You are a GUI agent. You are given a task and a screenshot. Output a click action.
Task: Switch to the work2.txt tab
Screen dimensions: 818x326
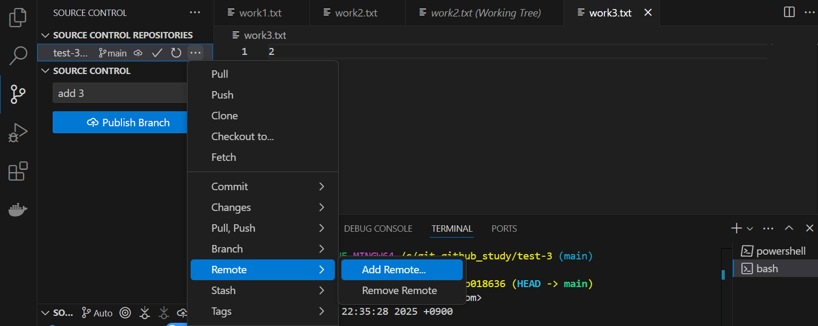(357, 13)
